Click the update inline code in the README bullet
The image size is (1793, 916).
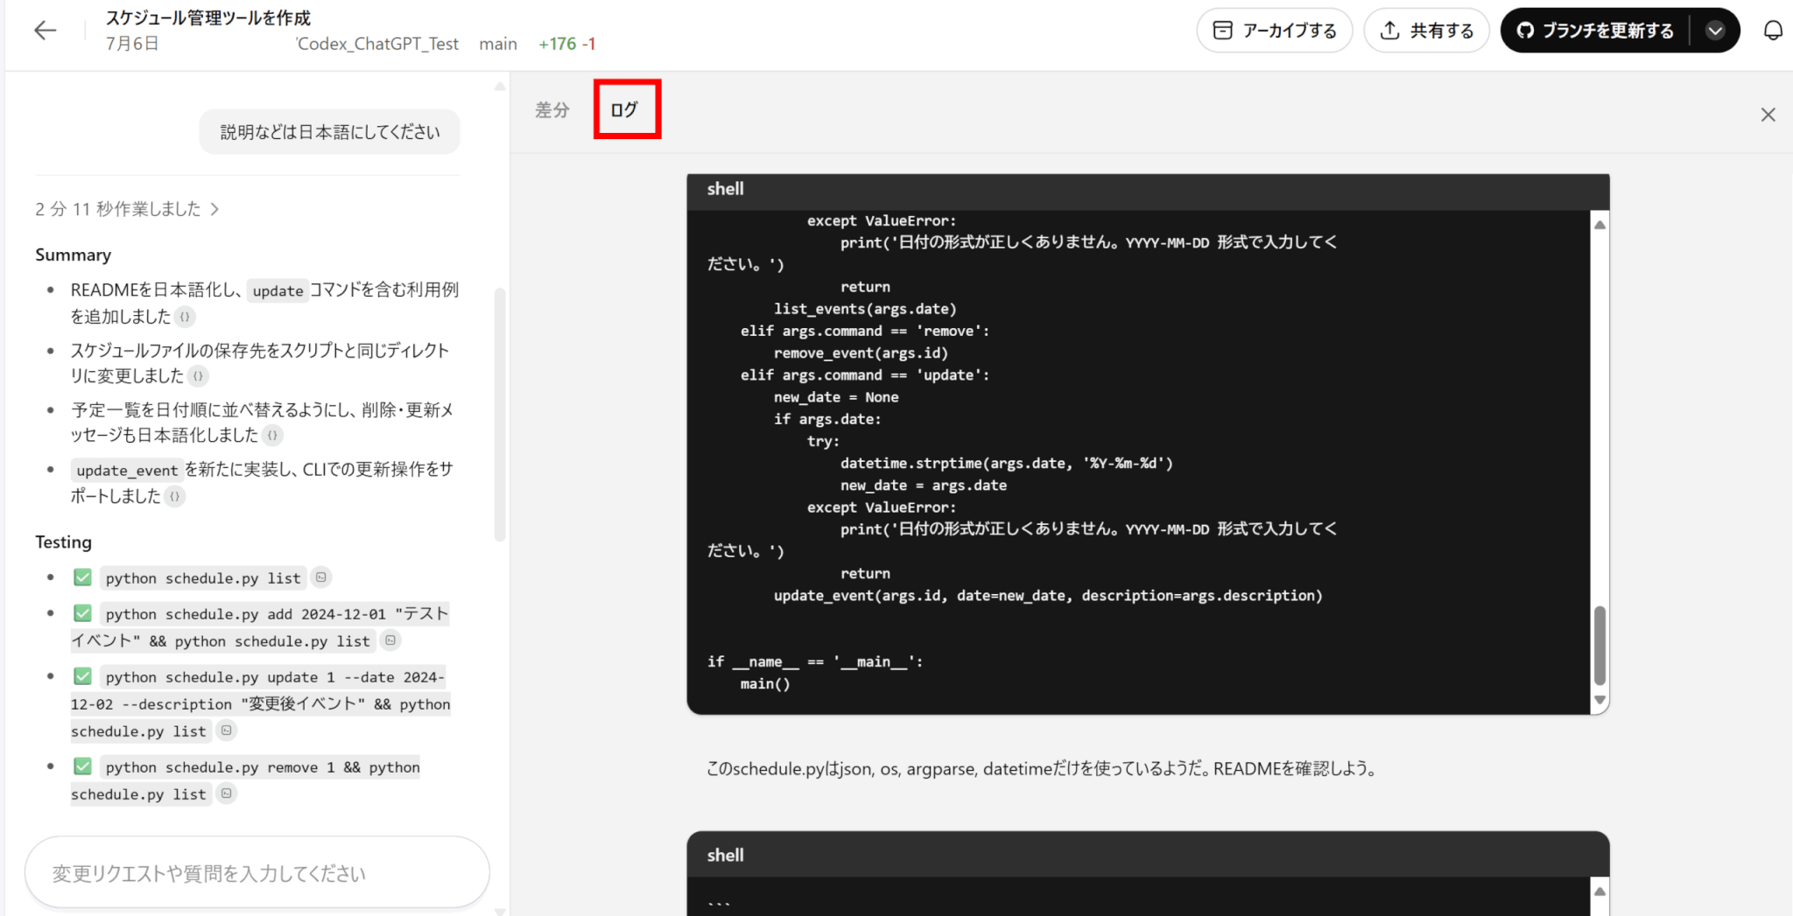(x=278, y=290)
